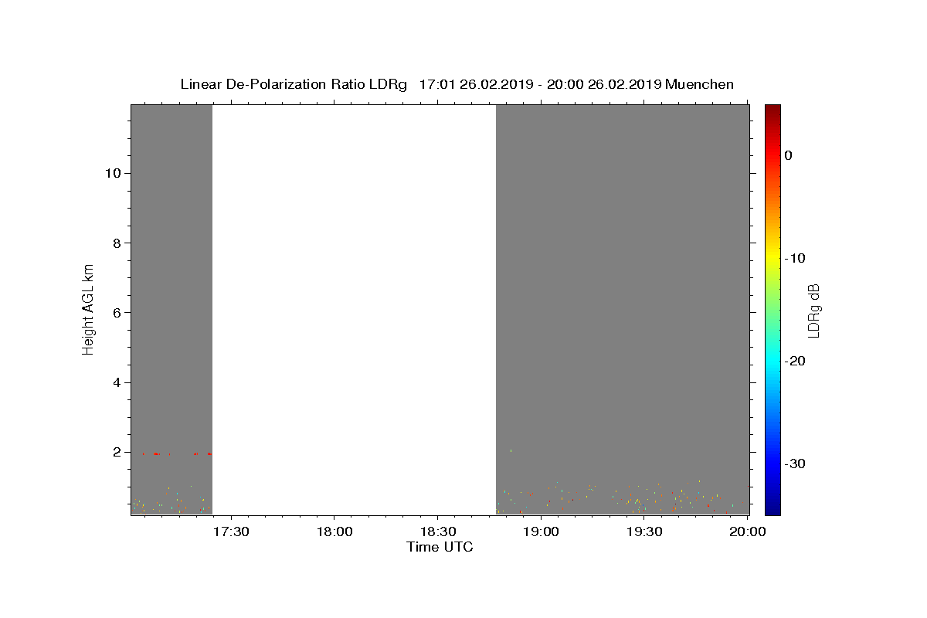This screenshot has height=618, width=927.
Task: Click the 'LDRg dB' colorbar label
Action: click(813, 311)
